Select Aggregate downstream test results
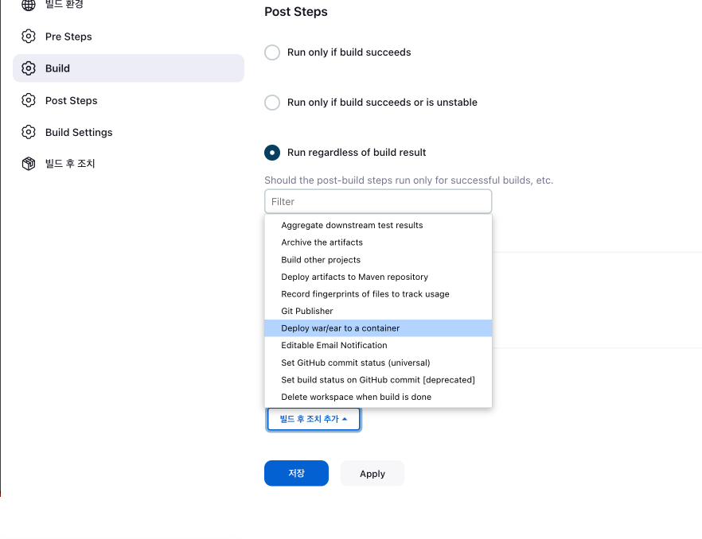 coord(352,225)
